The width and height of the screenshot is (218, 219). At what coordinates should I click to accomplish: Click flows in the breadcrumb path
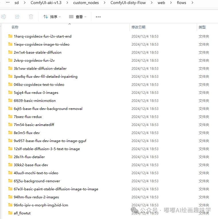point(182,3)
